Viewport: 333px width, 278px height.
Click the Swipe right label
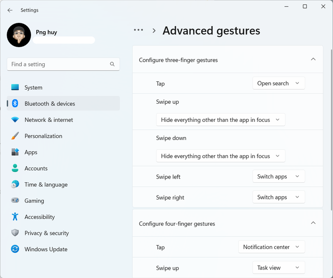[170, 198]
